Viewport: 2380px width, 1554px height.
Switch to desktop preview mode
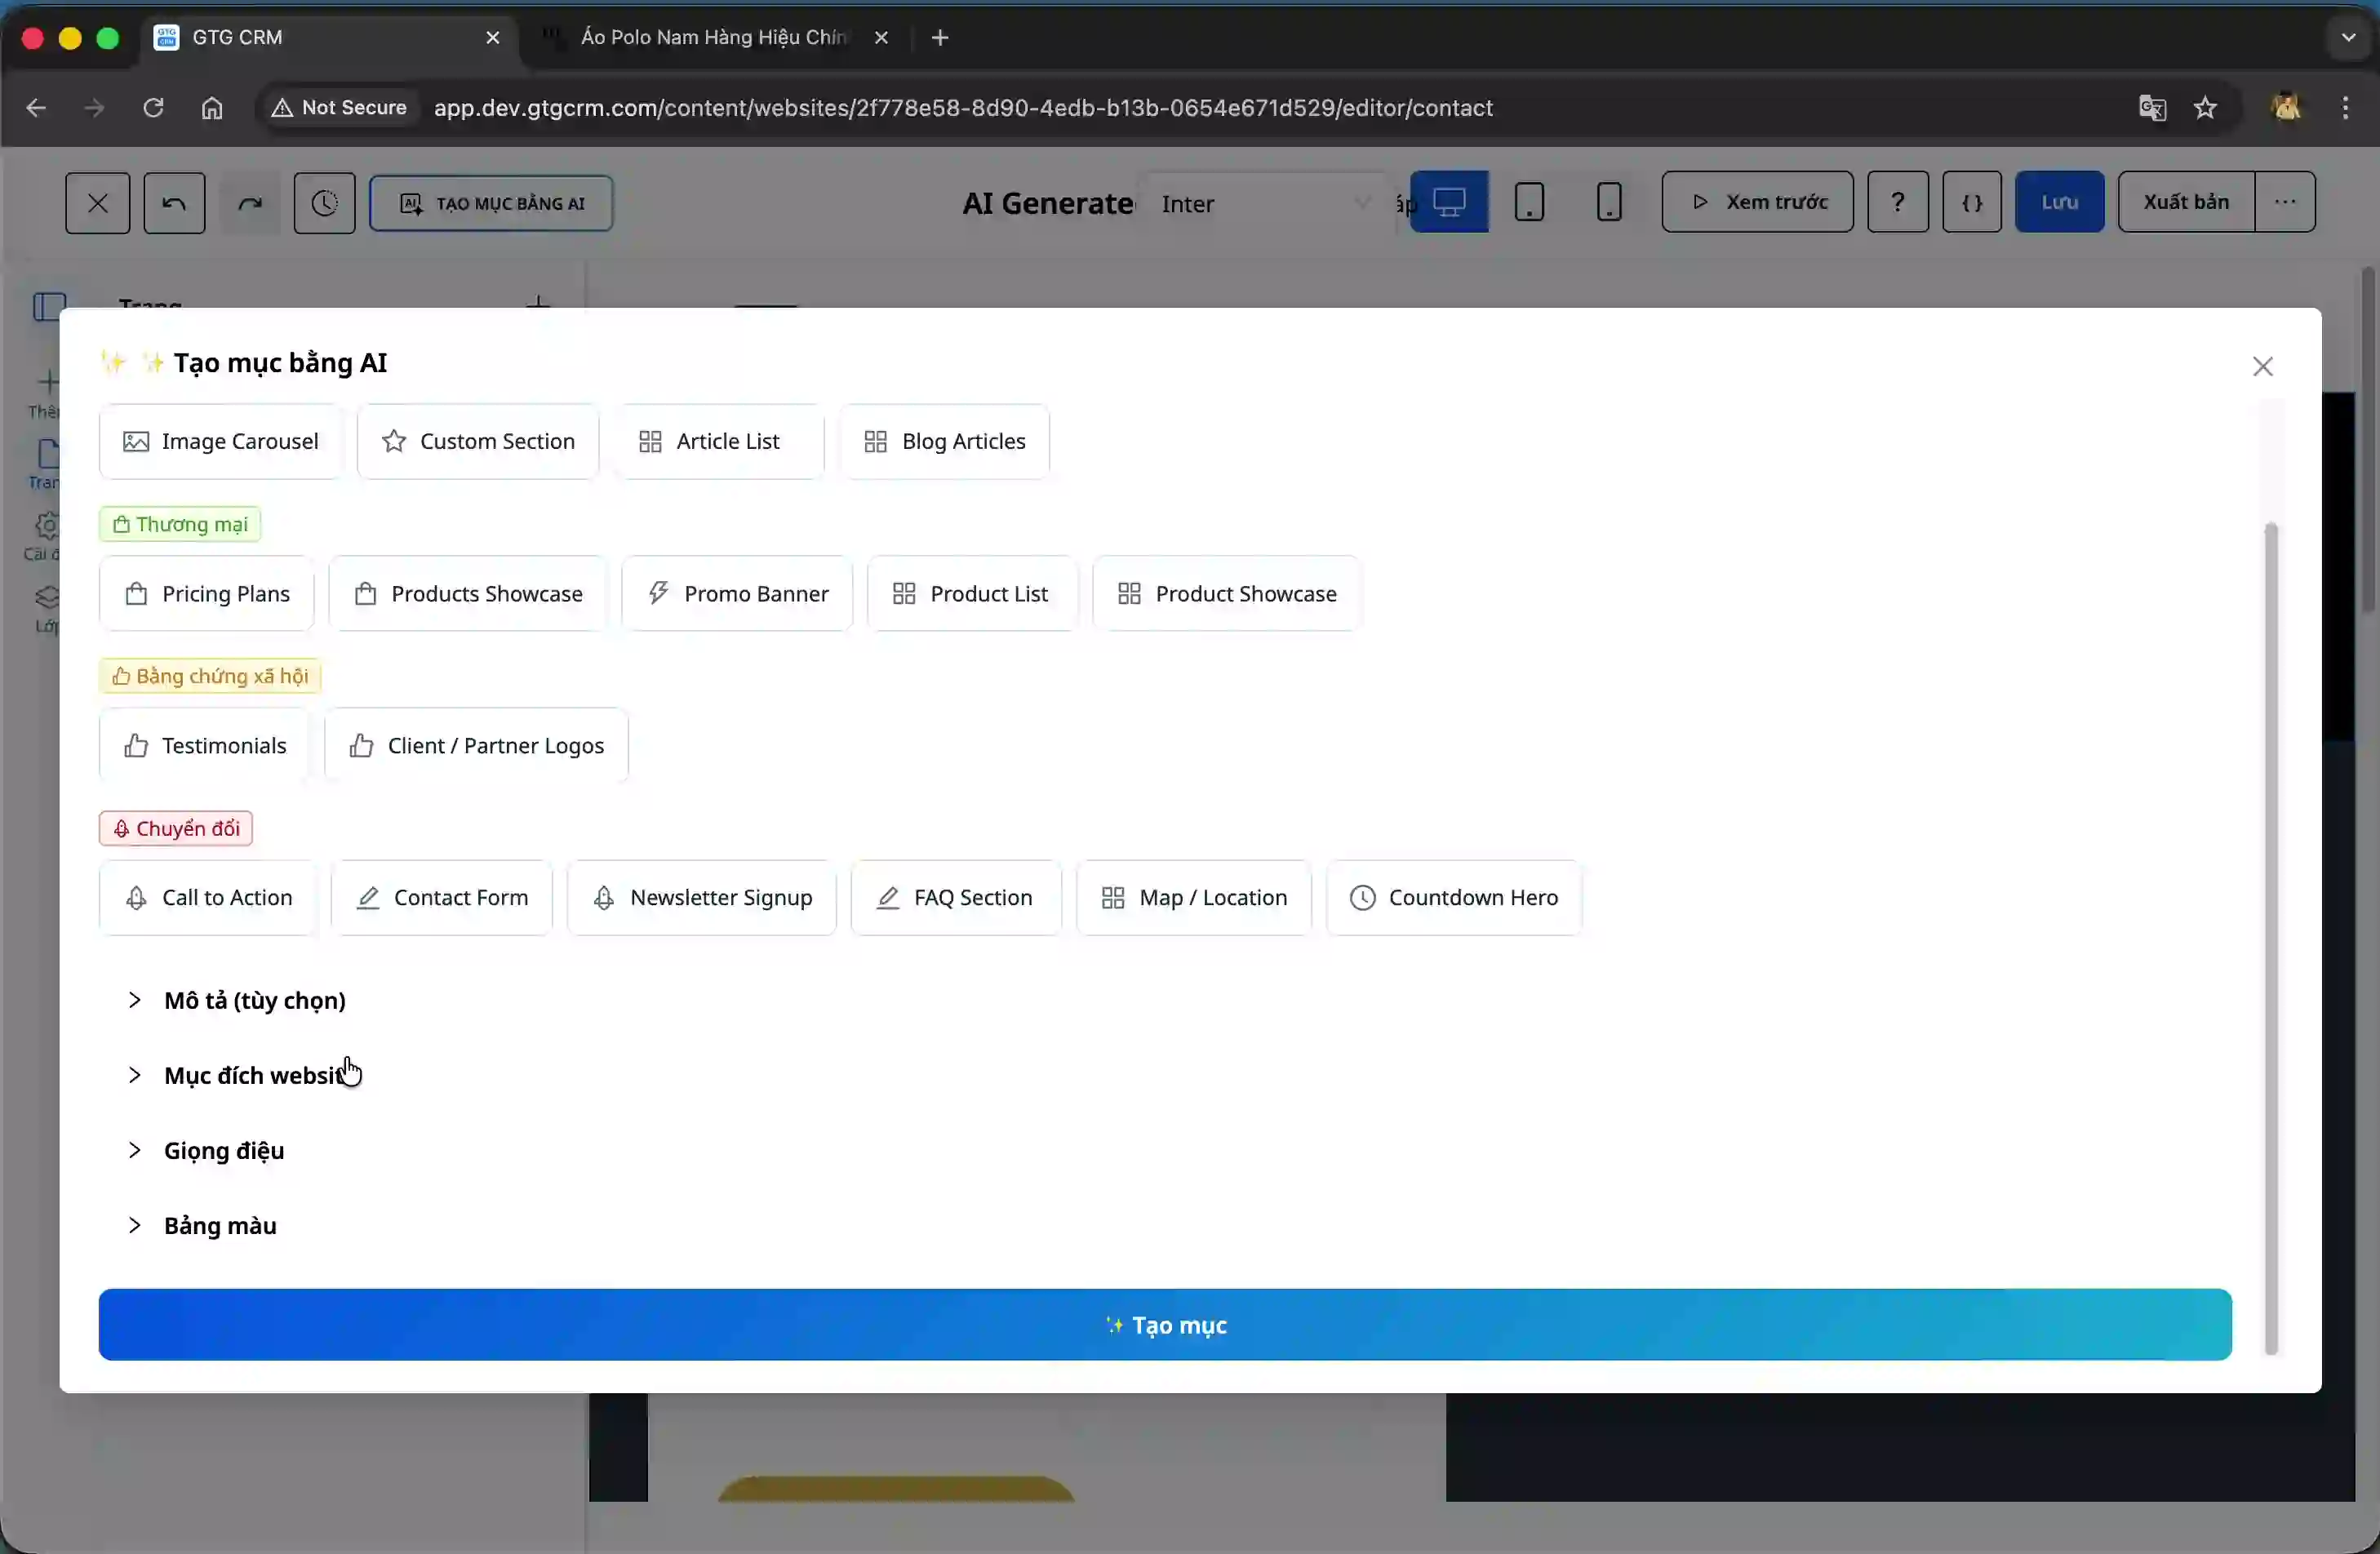pyautogui.click(x=1448, y=202)
